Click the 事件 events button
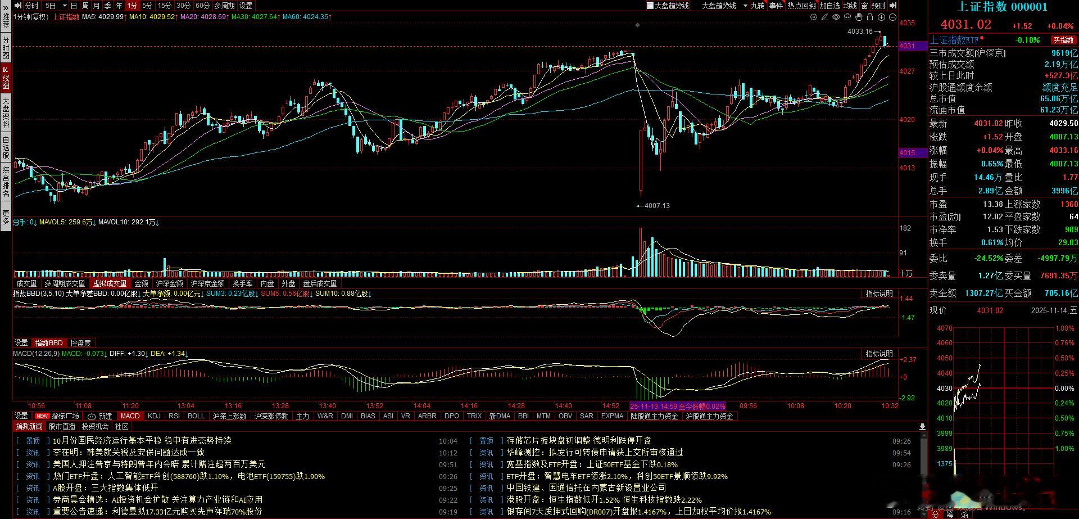The width and height of the screenshot is (1079, 519). 776,6
